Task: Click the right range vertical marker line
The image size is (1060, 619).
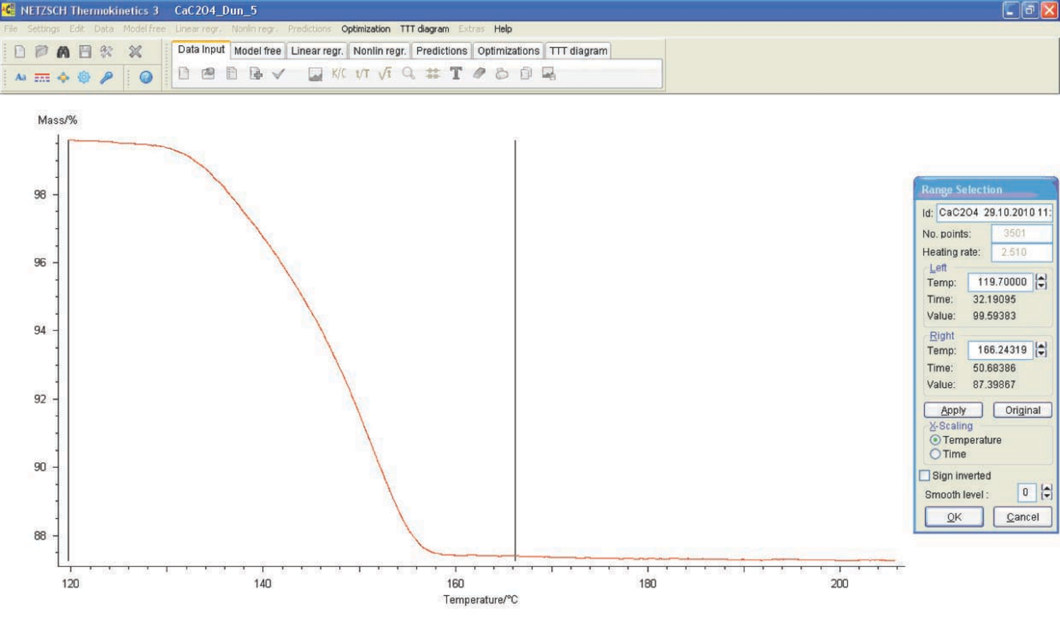Action: (x=515, y=350)
